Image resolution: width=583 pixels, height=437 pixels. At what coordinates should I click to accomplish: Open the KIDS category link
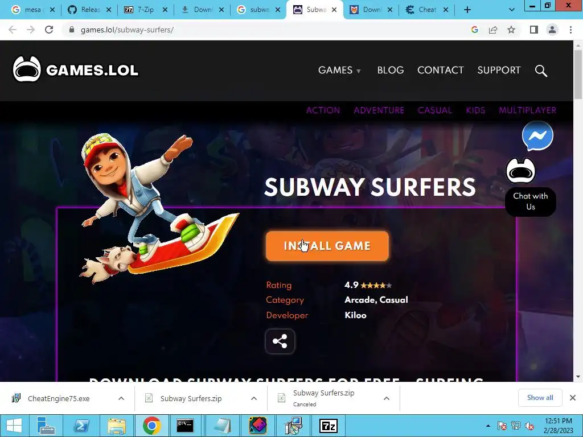click(475, 110)
